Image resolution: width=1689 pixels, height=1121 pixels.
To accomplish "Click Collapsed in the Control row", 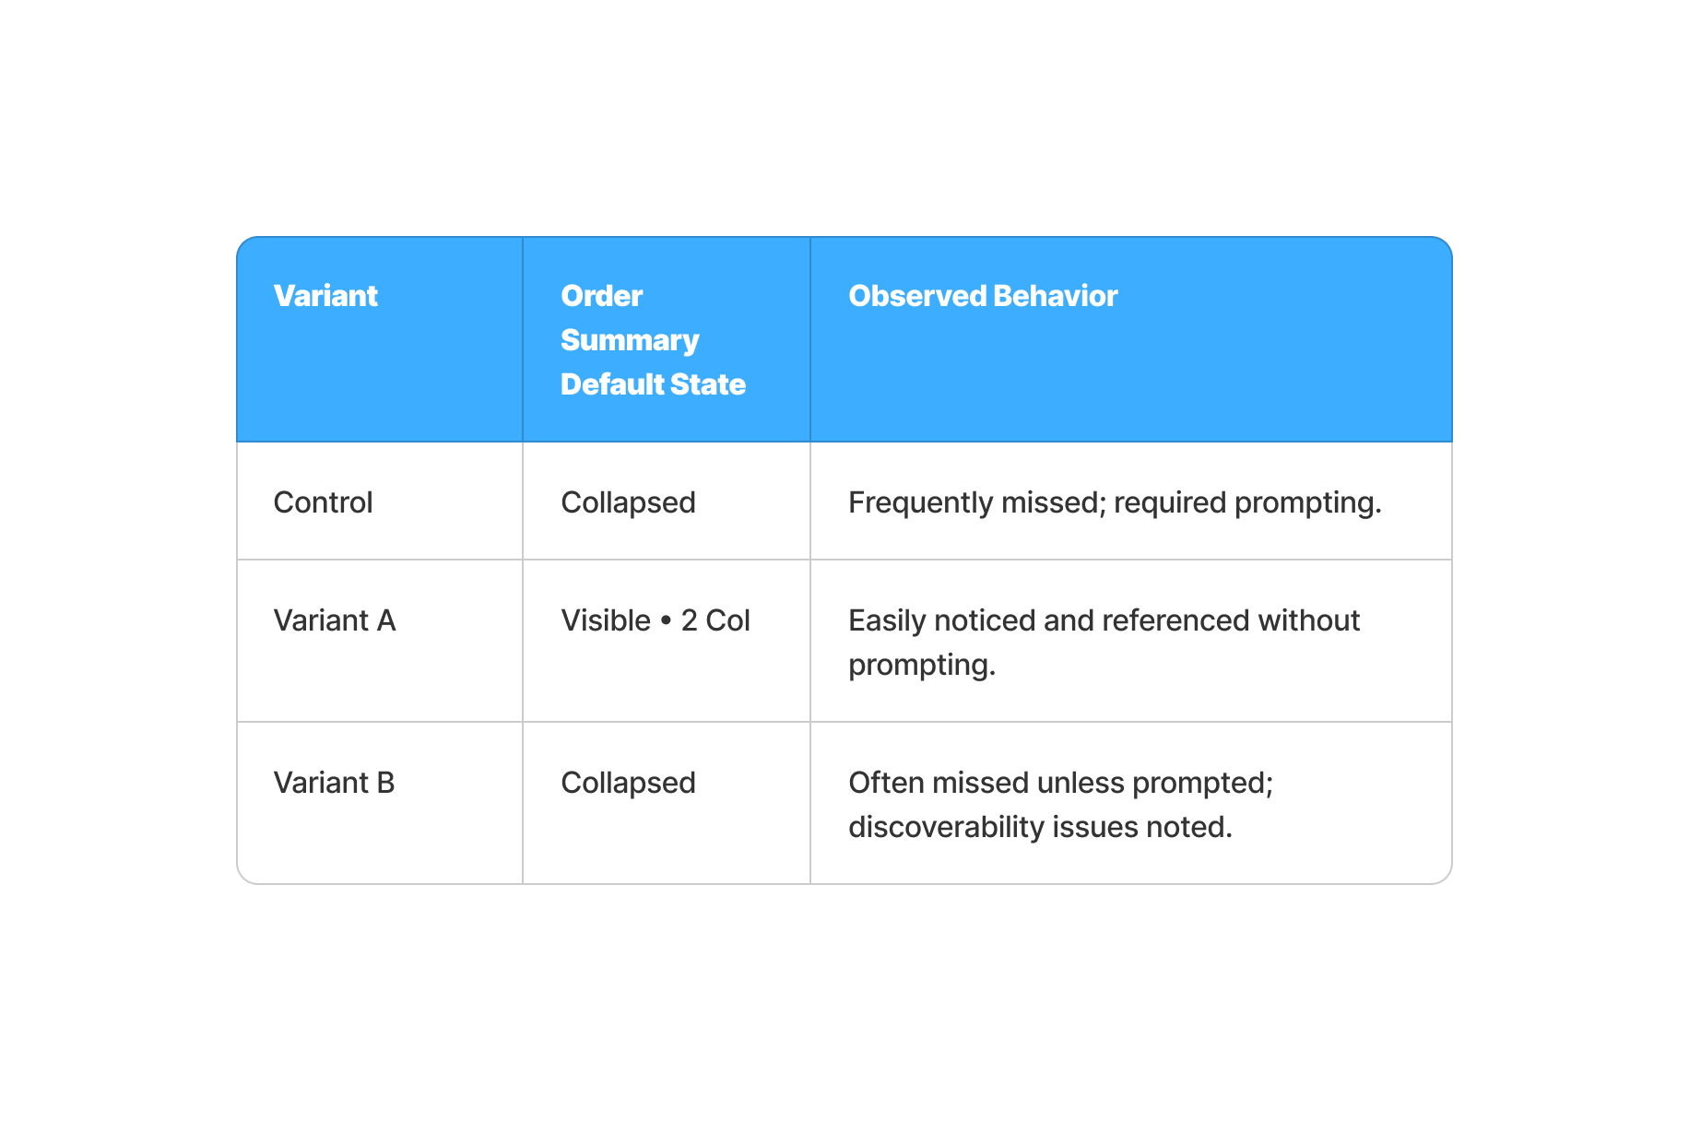I will [628, 502].
